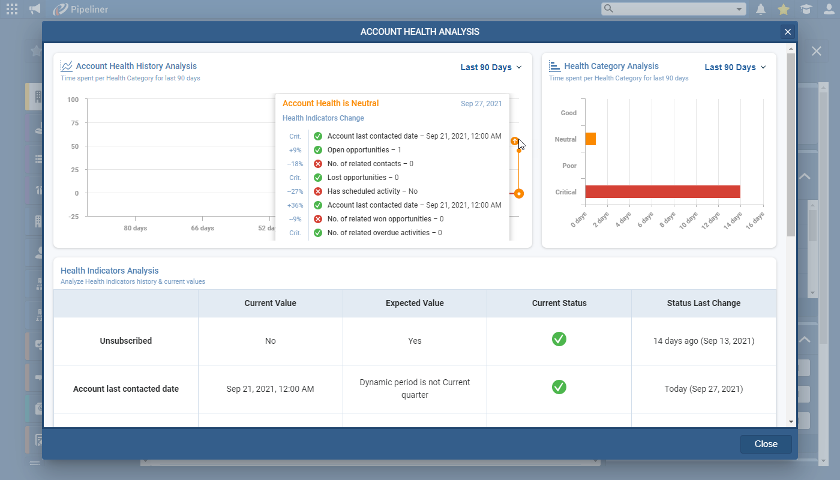Click the megaphone announcements icon

35,9
